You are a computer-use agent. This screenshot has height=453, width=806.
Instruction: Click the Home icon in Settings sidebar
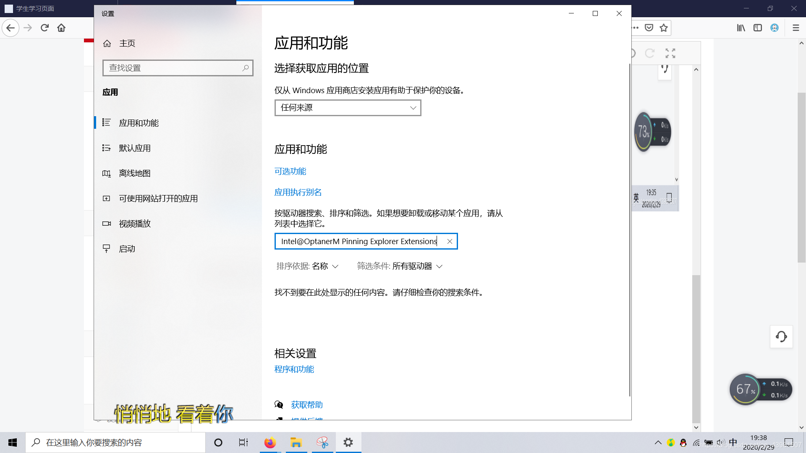pyautogui.click(x=107, y=43)
